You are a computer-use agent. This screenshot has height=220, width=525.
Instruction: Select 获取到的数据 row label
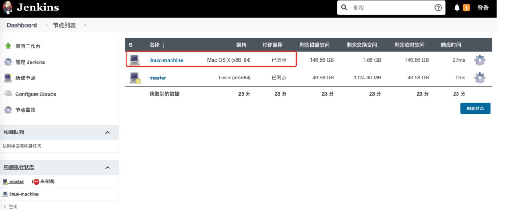coord(164,94)
